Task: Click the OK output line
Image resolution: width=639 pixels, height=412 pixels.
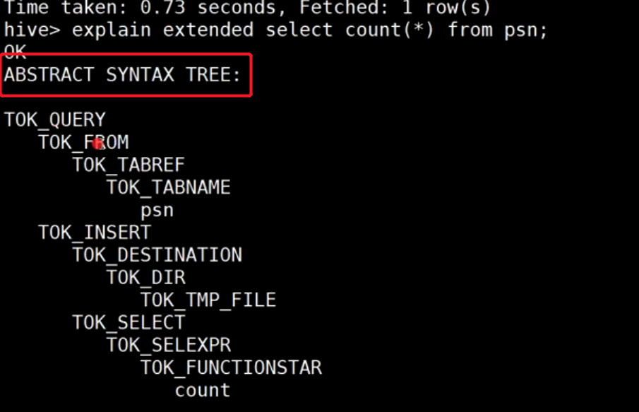Action: (15, 51)
